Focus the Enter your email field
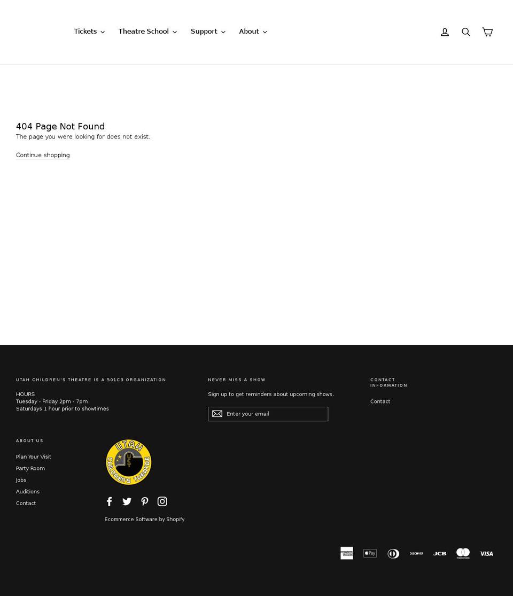513x596 pixels. [268, 414]
